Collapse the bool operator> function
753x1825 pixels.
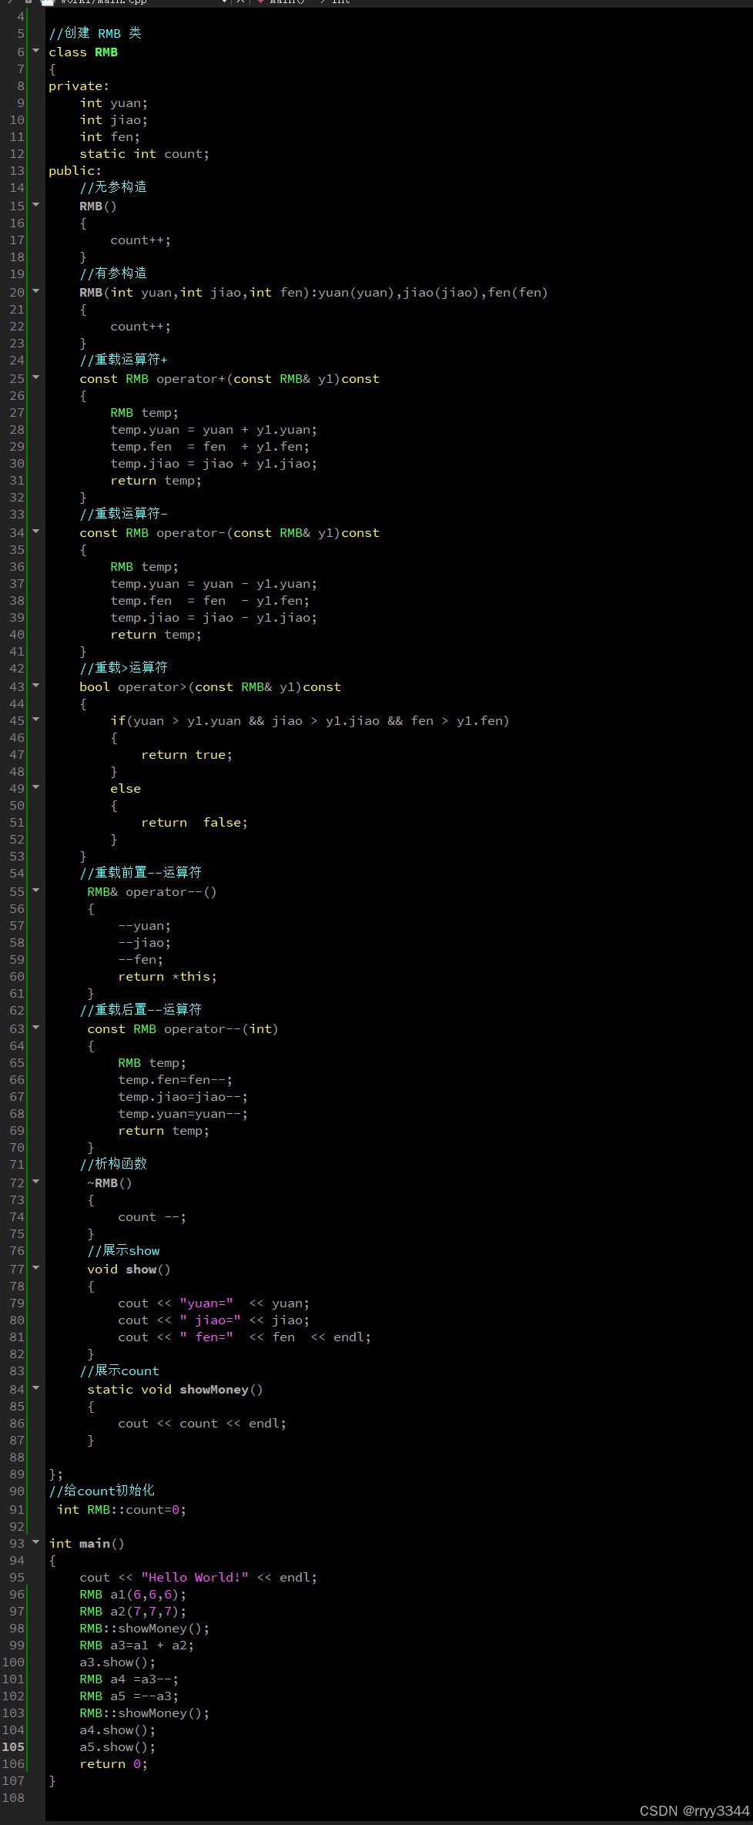[x=35, y=686]
